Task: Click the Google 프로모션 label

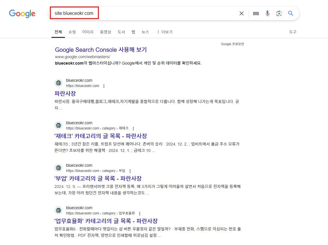Action: coord(232,44)
